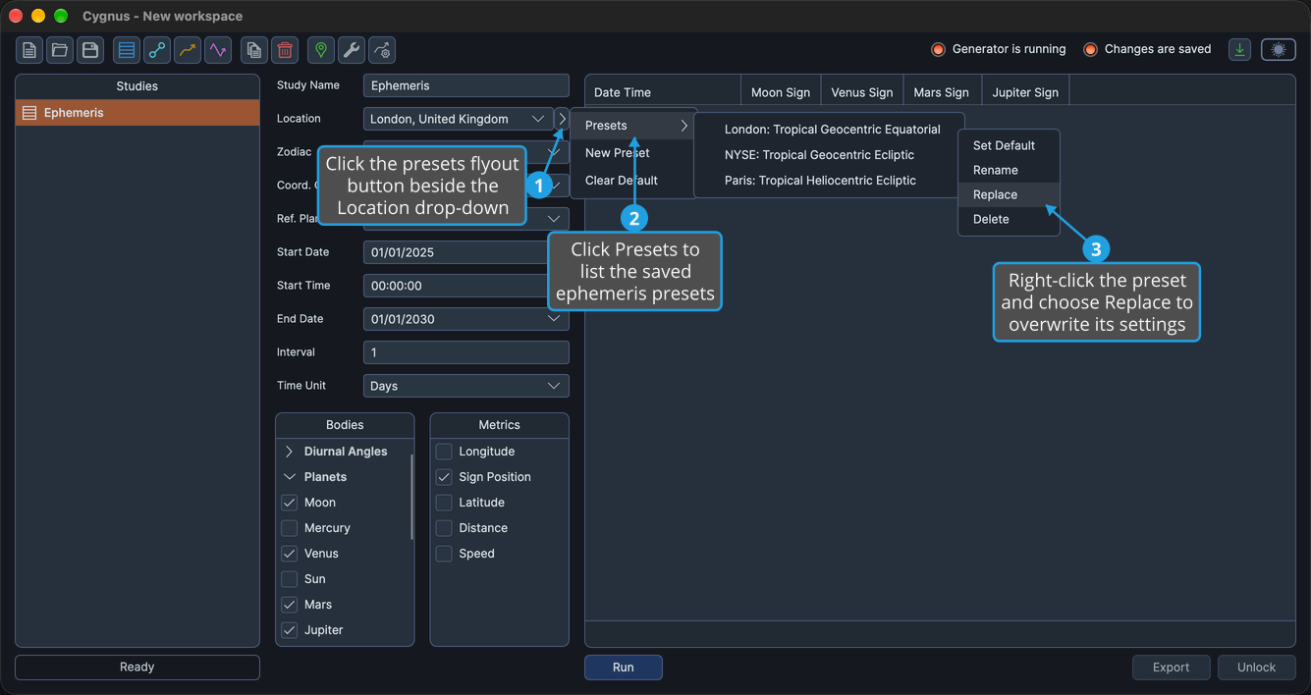
Task: Enable the Speed metric checkbox
Action: [444, 554]
